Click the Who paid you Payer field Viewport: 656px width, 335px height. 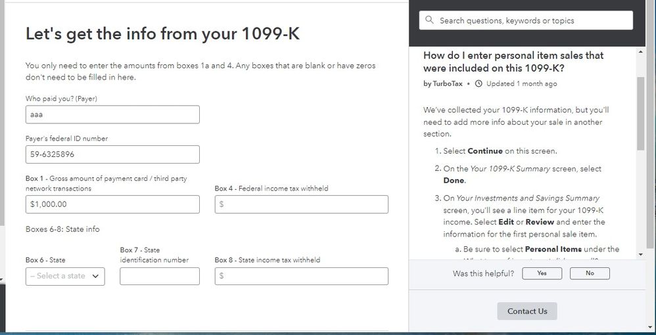click(x=112, y=114)
